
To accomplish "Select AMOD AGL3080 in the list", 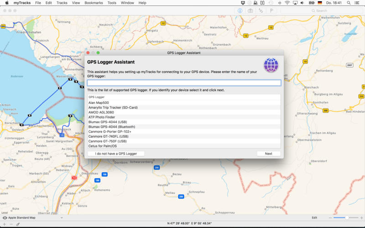I will point(184,112).
